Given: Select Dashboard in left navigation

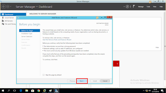Looking at the screenshot, I should pos(13,14).
